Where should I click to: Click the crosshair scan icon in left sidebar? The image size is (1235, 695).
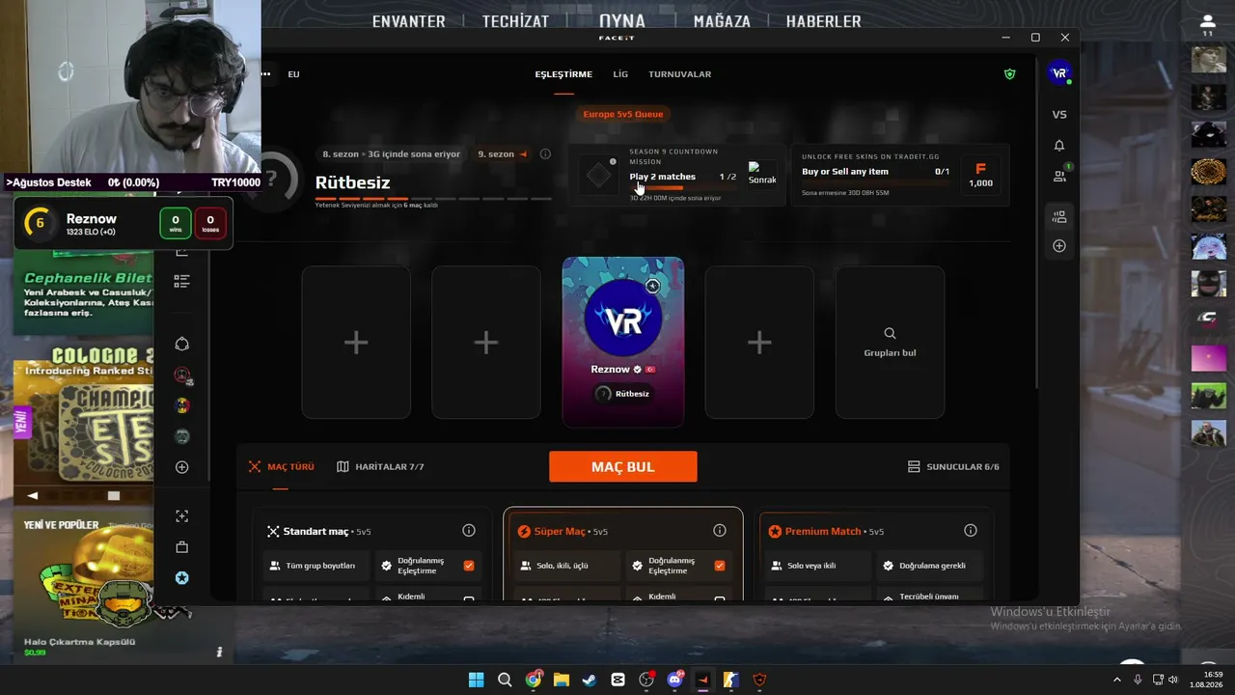(181, 516)
